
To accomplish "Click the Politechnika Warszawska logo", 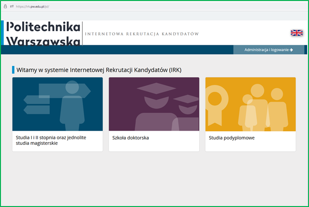I will 43,33.
